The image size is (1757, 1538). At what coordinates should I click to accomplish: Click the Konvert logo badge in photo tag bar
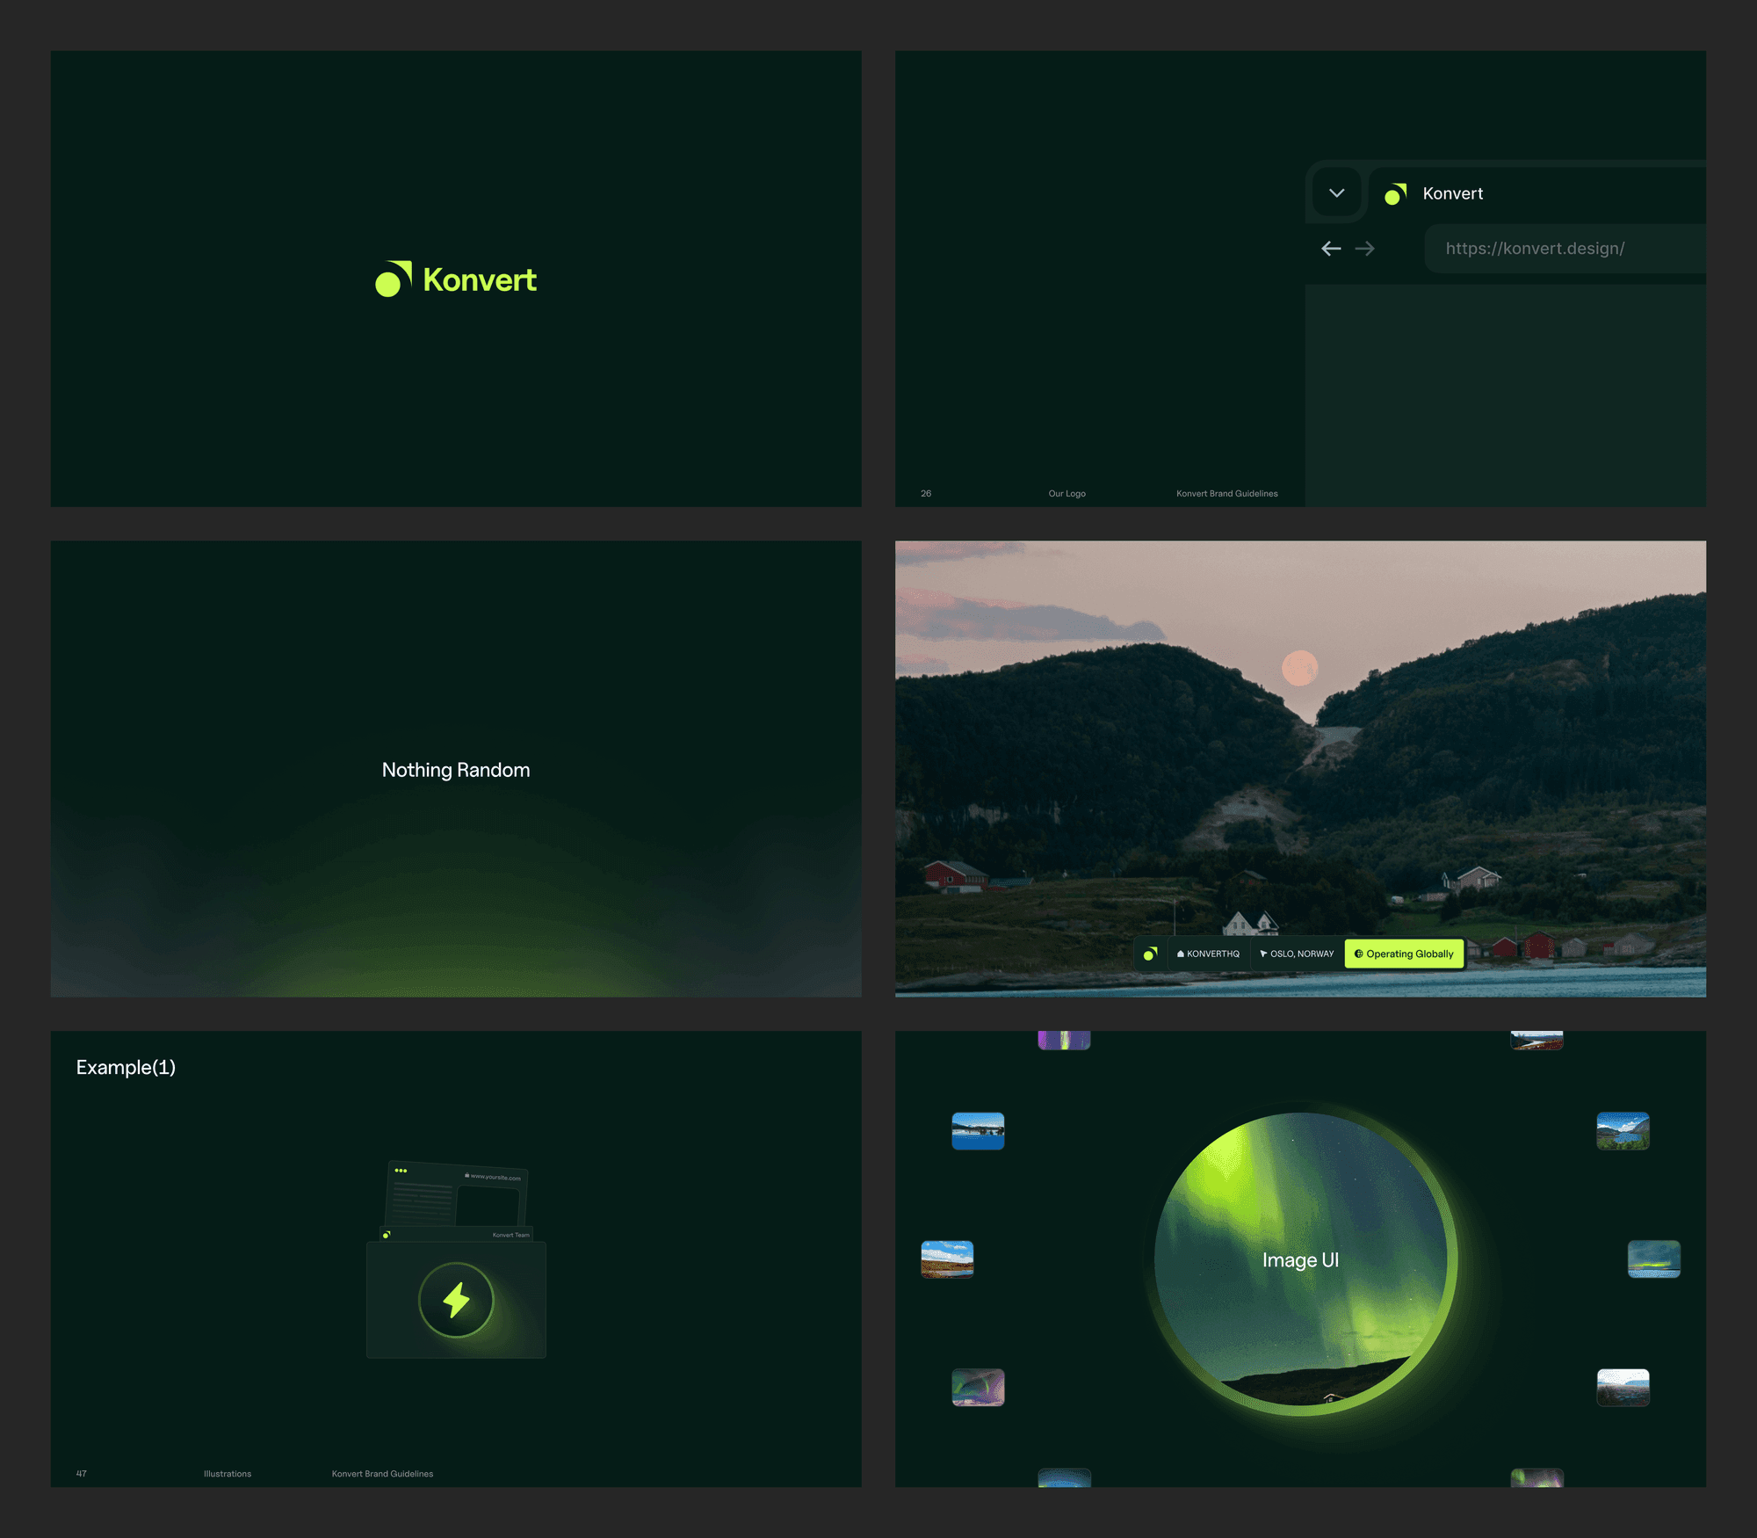point(1150,954)
